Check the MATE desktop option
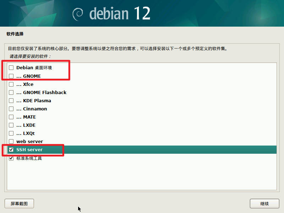The image size is (284, 213). click(x=11, y=117)
